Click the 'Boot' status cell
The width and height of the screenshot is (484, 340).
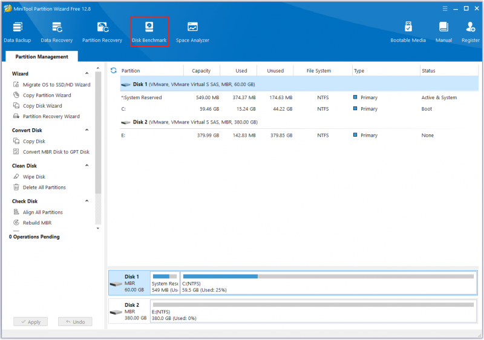(427, 109)
